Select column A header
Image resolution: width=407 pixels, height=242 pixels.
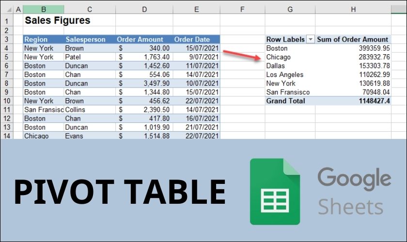pos(18,9)
